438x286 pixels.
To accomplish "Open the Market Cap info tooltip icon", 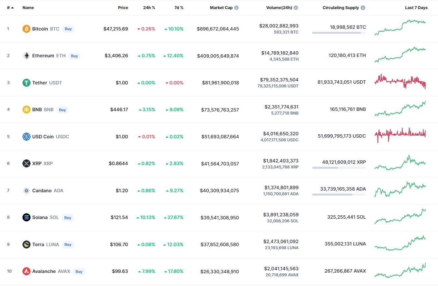I will (236, 8).
